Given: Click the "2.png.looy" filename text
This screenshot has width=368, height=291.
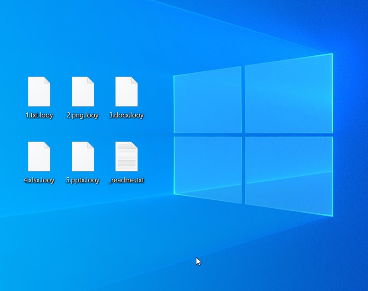Looking at the screenshot, I should click(x=83, y=115).
